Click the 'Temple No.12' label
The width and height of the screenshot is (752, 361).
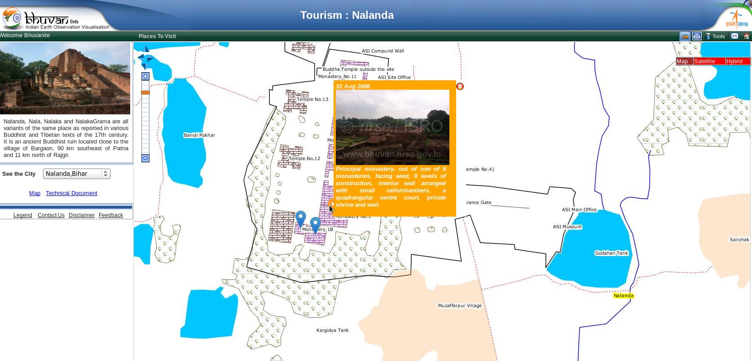pos(304,159)
